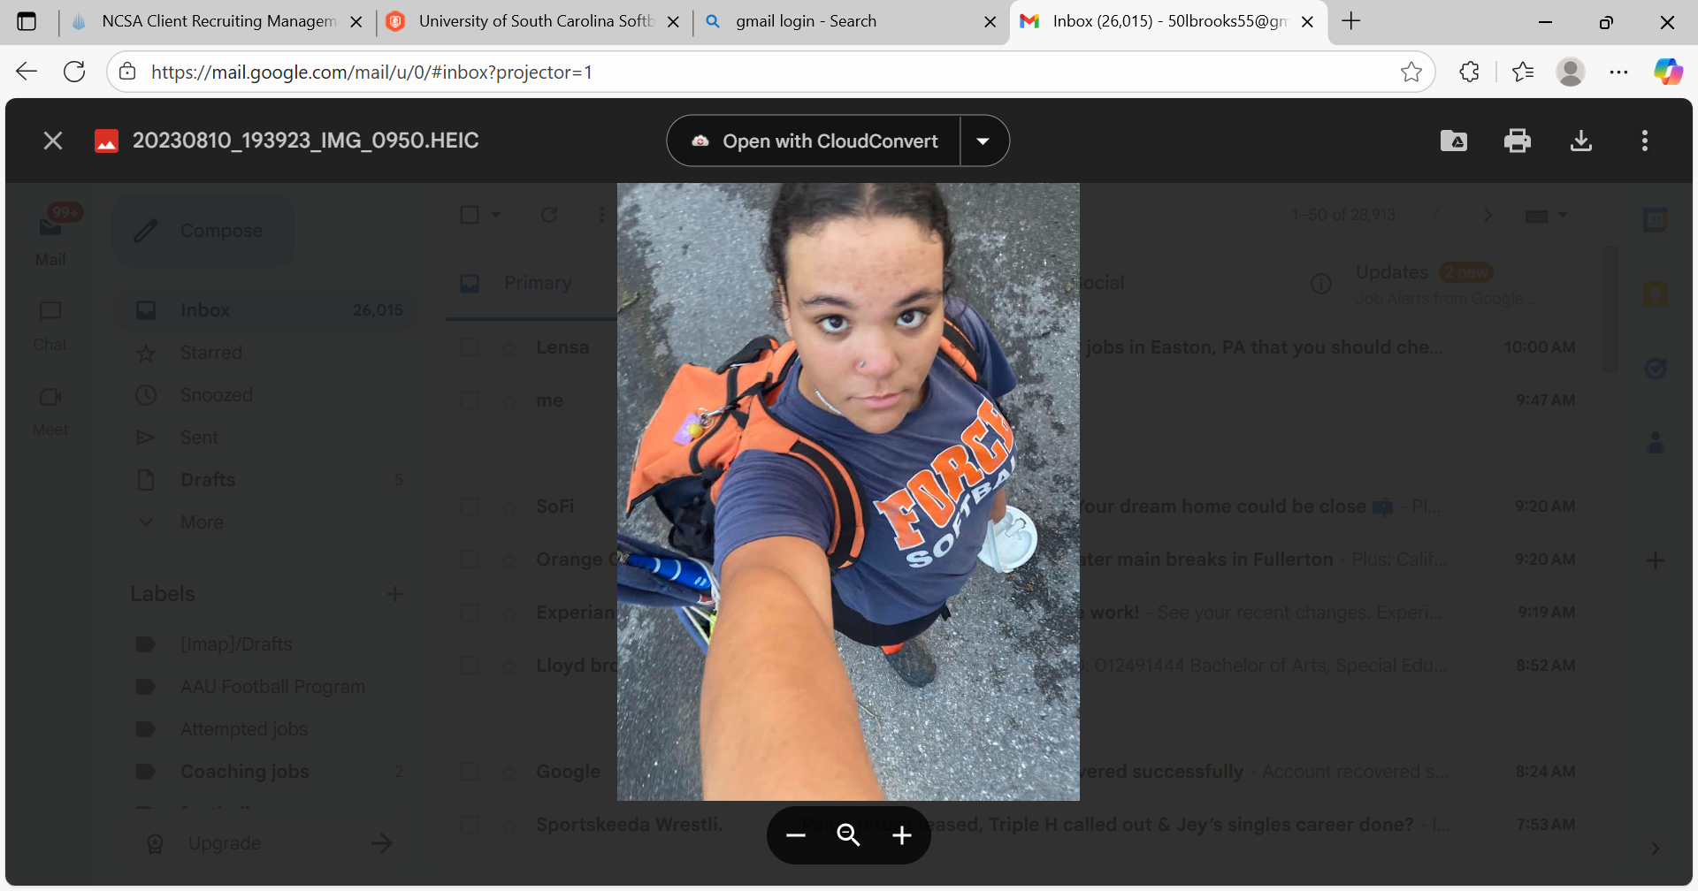Select the Primary inbox tab
1698x891 pixels.
pyautogui.click(x=531, y=283)
